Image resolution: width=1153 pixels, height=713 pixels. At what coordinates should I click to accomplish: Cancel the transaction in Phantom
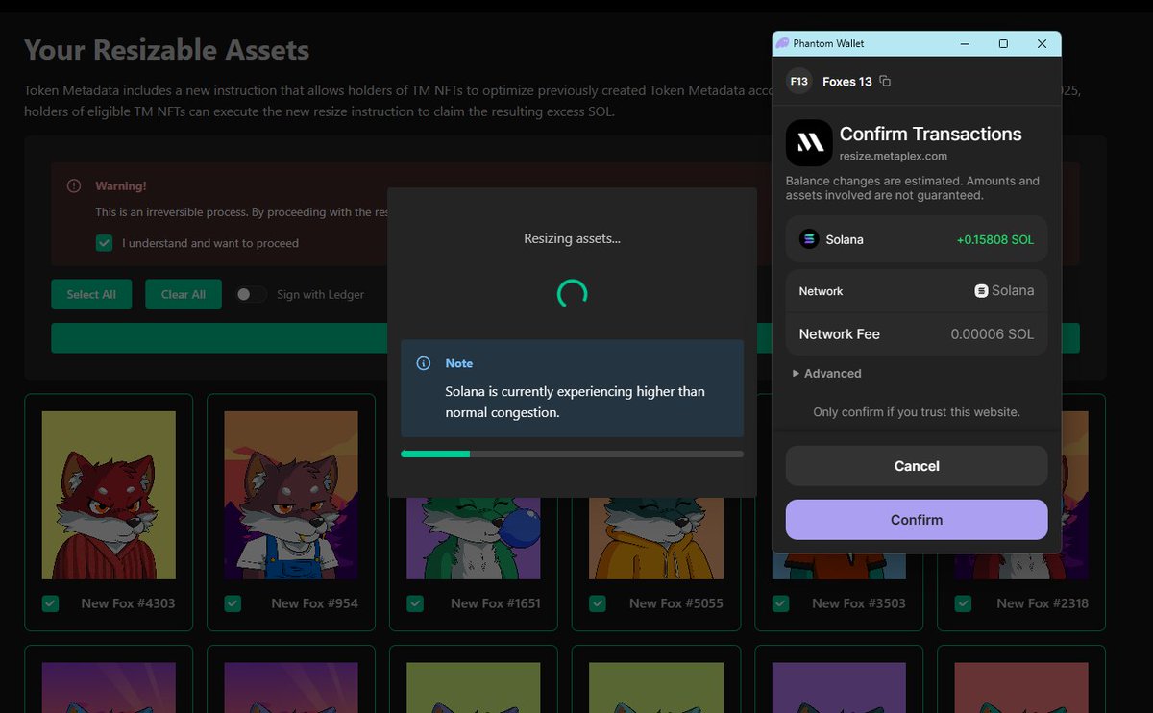917,466
